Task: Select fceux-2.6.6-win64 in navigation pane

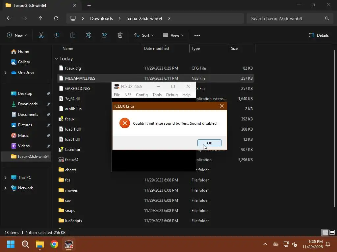Action: (26, 157)
